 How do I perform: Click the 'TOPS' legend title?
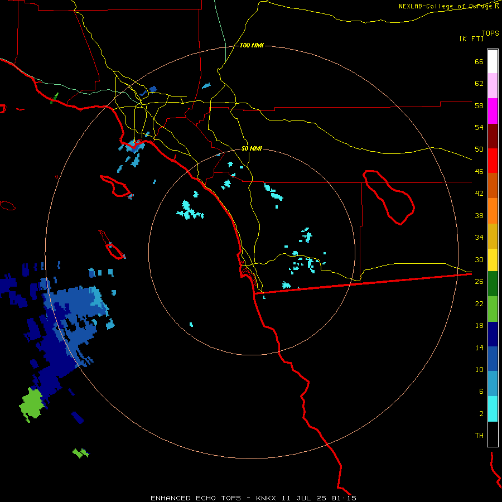[490, 33]
